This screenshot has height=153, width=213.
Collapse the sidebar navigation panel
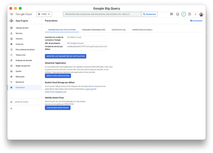coord(11,108)
